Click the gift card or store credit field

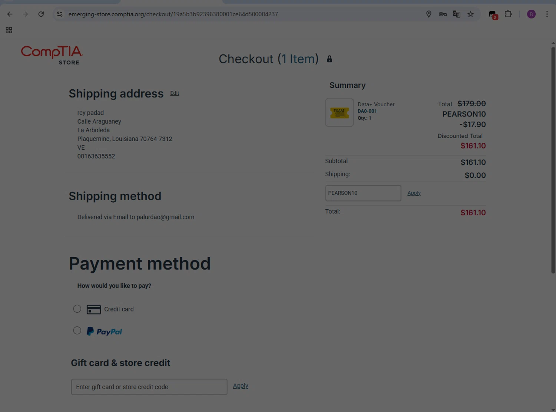pyautogui.click(x=149, y=387)
